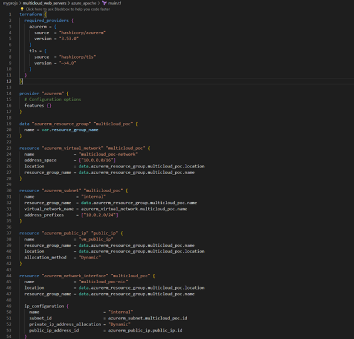Click the Terraform file icon in breadcrumb
The width and height of the screenshot is (354, 339).
[104, 3]
